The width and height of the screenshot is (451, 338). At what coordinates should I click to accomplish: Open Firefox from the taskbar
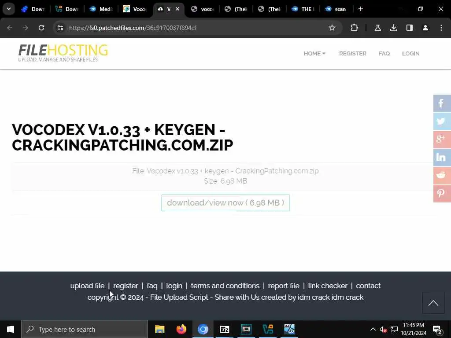point(181,329)
